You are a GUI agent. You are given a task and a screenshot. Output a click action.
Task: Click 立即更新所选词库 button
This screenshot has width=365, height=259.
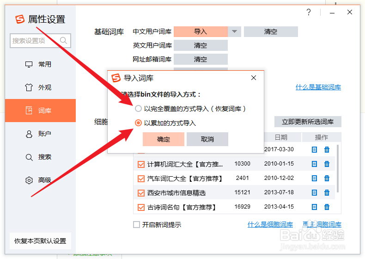coord(308,122)
